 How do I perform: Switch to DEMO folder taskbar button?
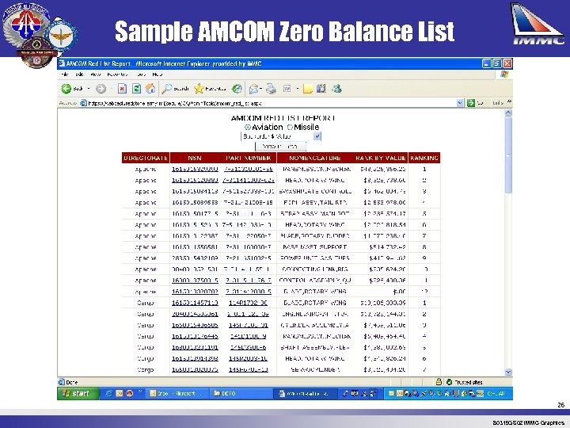(x=240, y=393)
